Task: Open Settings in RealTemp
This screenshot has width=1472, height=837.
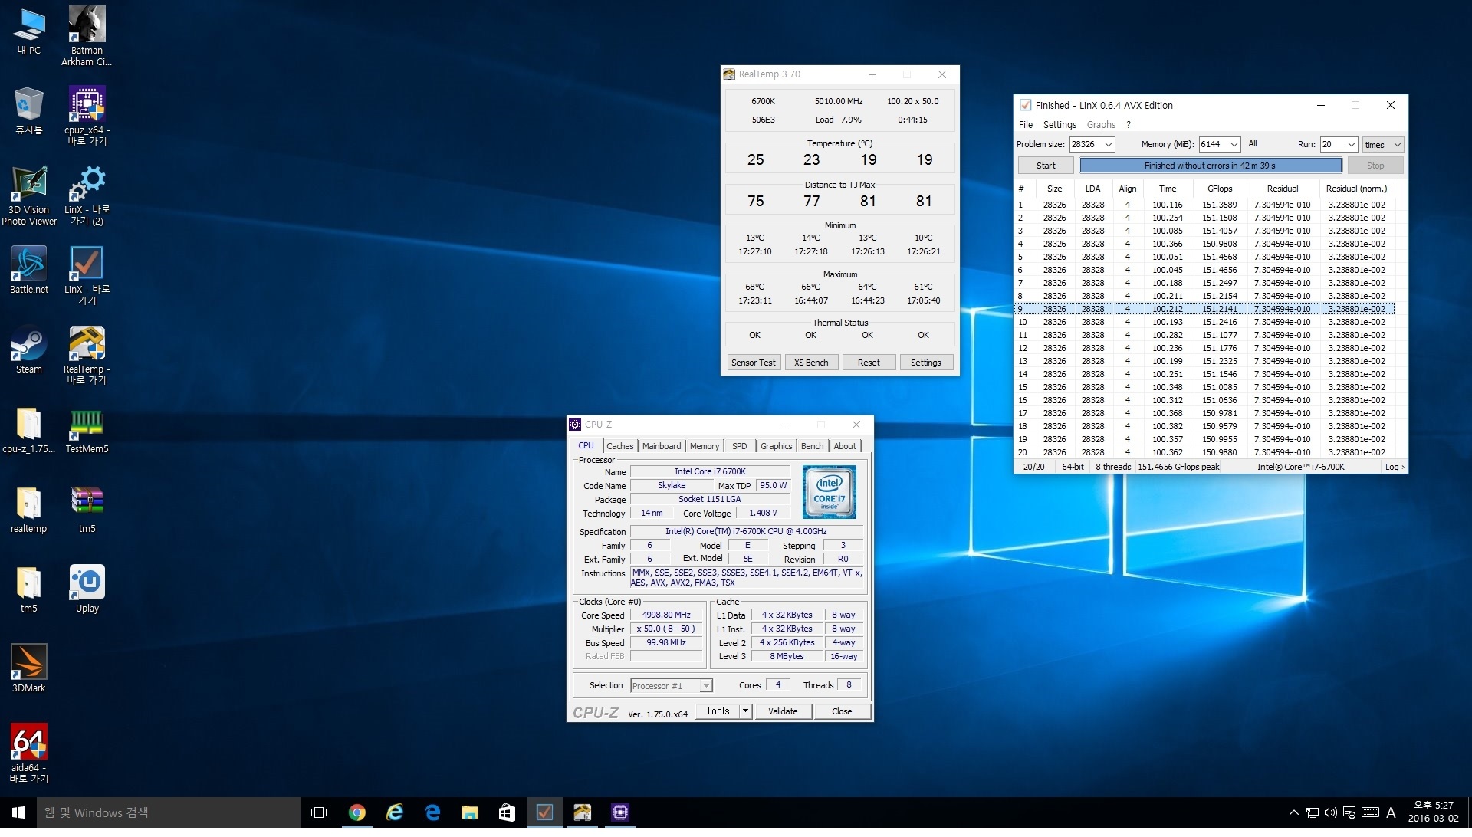Action: (926, 363)
